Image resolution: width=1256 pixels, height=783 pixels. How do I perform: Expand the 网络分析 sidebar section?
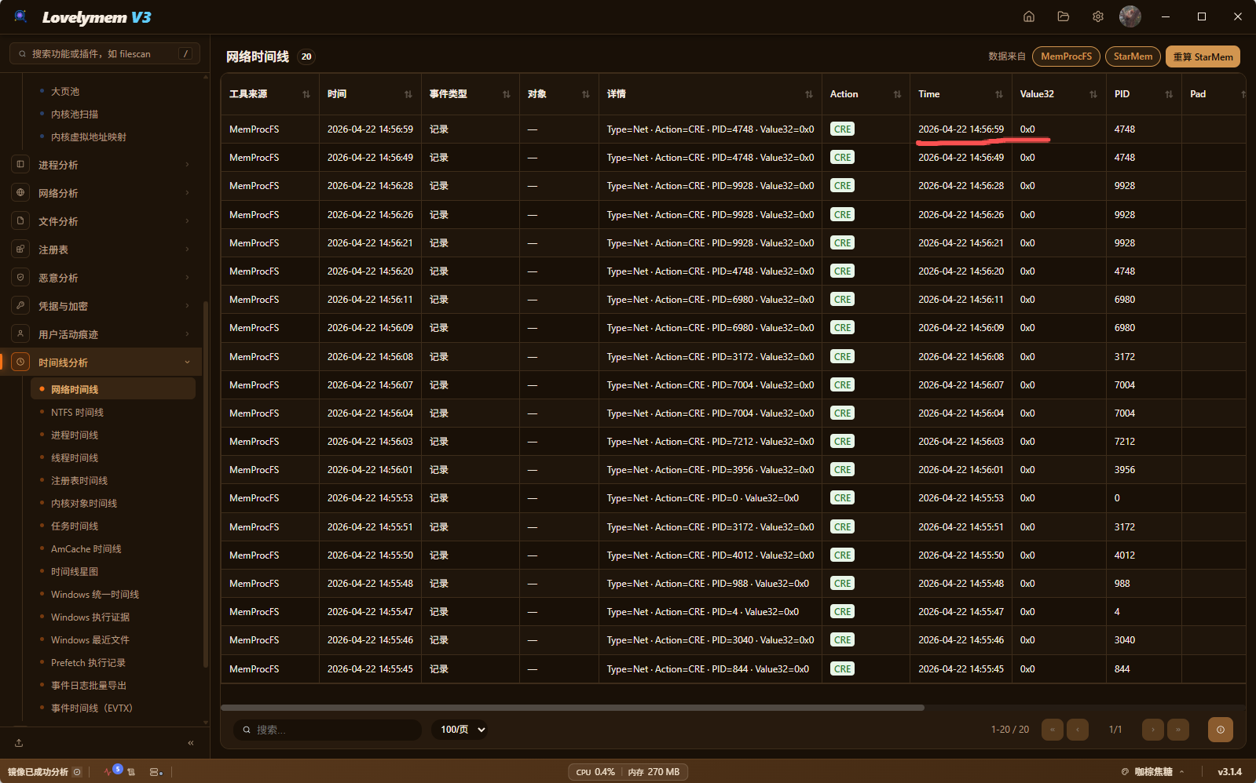[102, 193]
